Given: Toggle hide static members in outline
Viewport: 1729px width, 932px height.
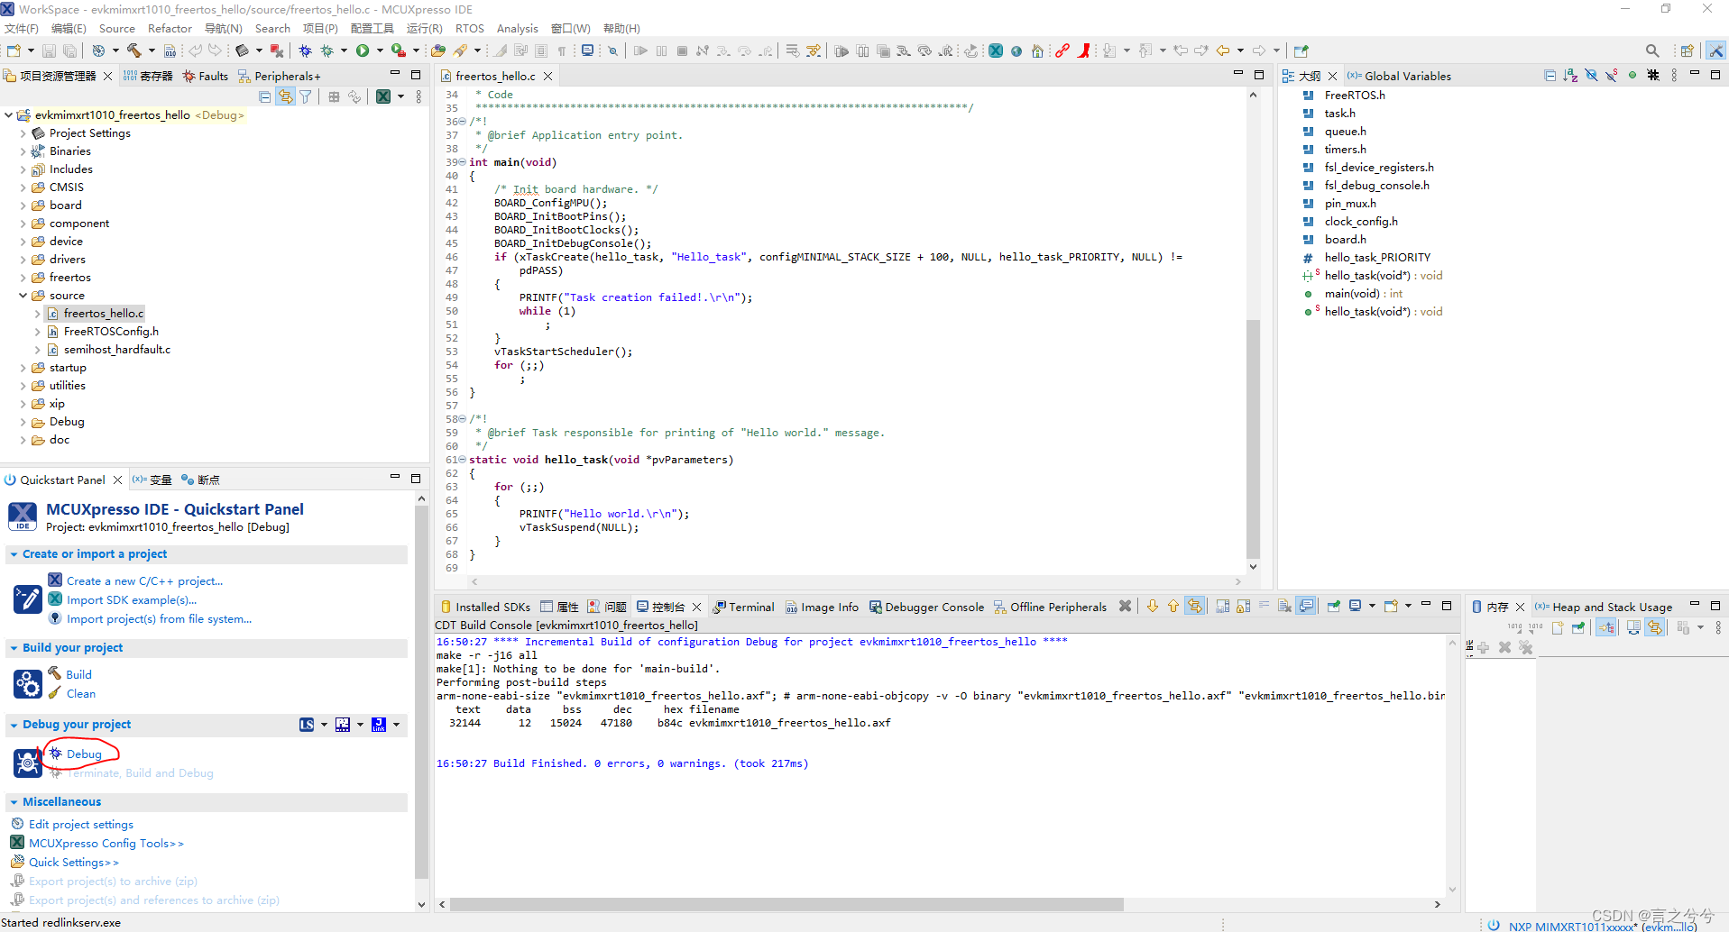Looking at the screenshot, I should [x=1612, y=76].
